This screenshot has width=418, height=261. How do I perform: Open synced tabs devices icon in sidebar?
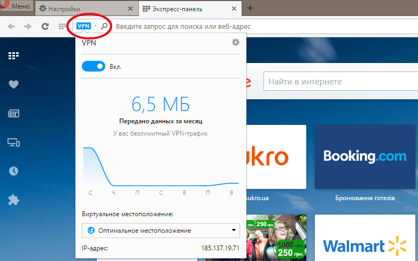click(x=13, y=143)
